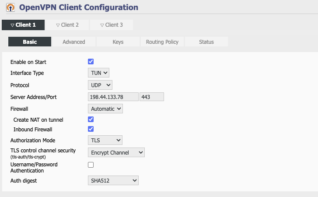This screenshot has height=197, width=318.
Task: Open the Keys tab
Action: click(x=118, y=42)
